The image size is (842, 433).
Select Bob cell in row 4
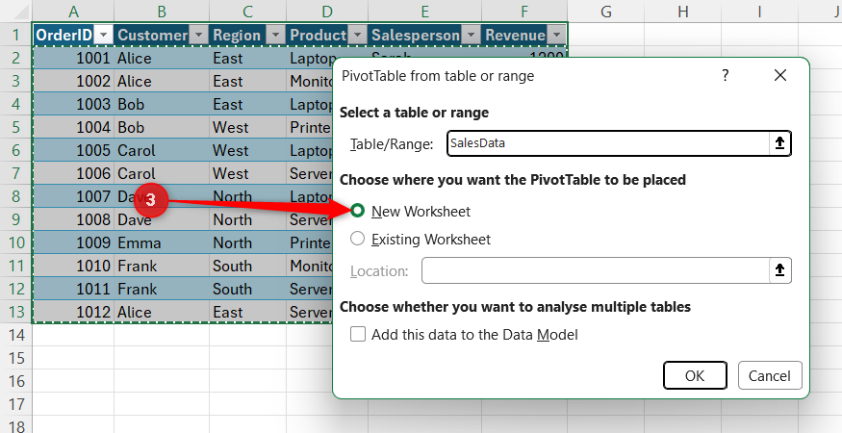click(162, 104)
